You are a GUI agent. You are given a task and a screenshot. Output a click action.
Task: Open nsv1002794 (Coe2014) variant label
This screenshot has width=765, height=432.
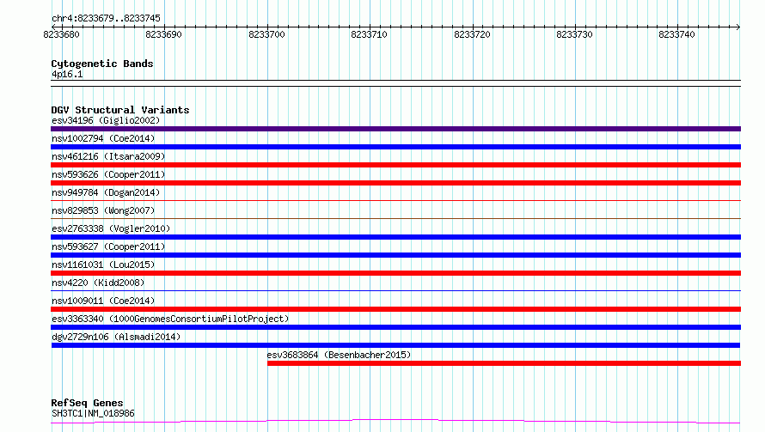pos(103,138)
